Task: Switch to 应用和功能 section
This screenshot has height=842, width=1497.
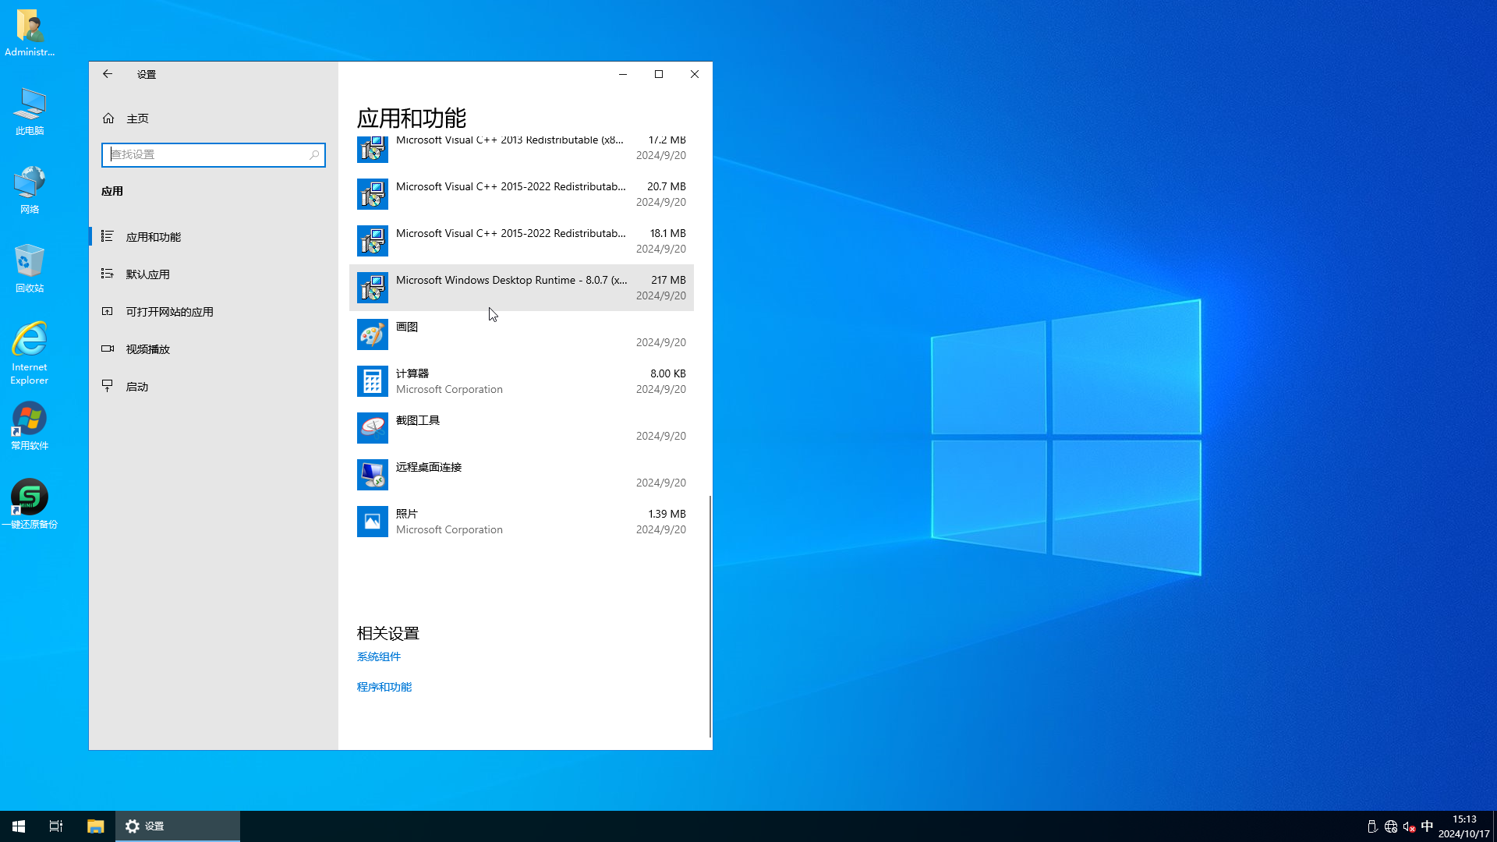Action: tap(214, 236)
